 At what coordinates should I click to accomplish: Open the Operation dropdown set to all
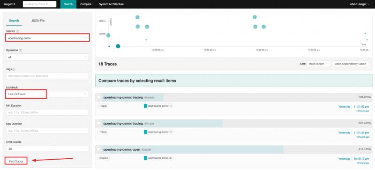point(47,57)
